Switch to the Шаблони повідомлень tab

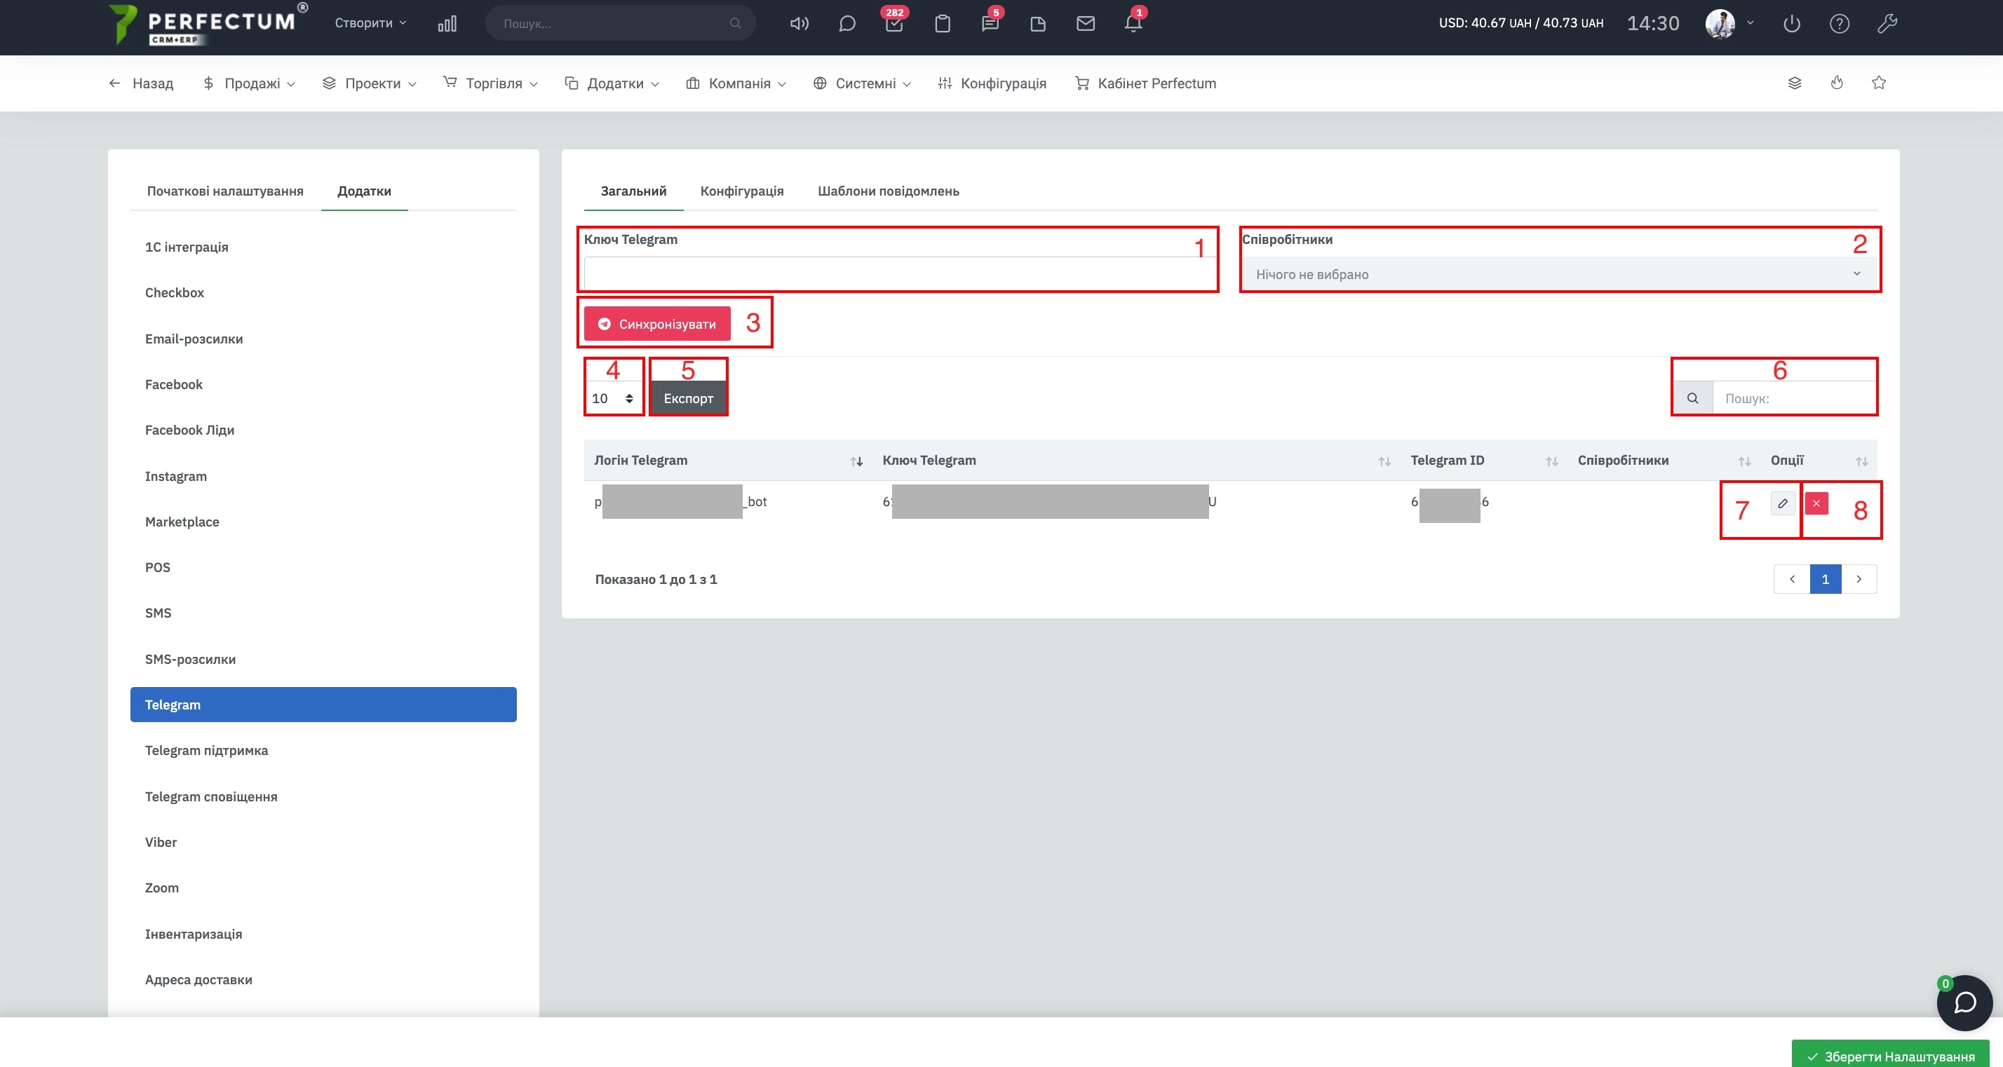point(888,191)
